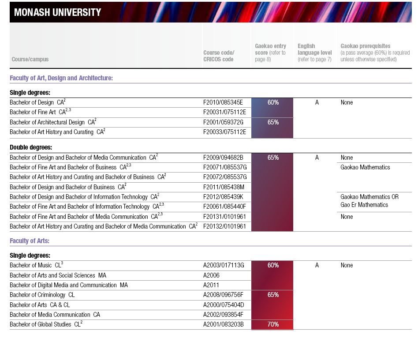Screen dimensions: 418x342
Task: Click English level 'A' beside Bachelor of Design single degree
Action: 317,102
